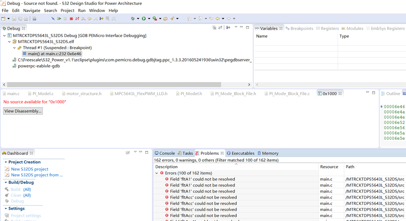The width and height of the screenshot is (406, 221).
Task: Open the Run launch dropdown arrow
Action: pyautogui.click(x=149, y=19)
